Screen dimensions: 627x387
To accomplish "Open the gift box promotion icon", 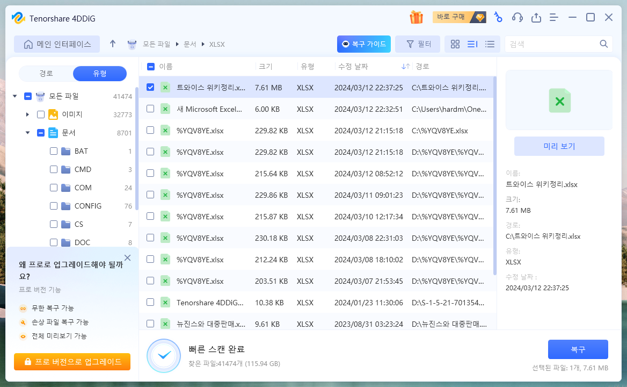I will point(416,17).
